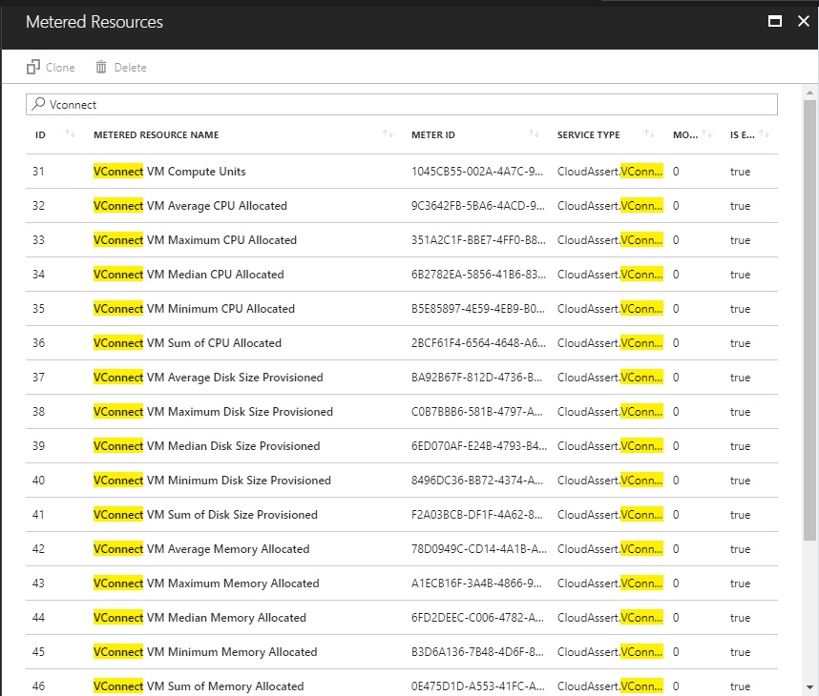Sort by Service Type column arrows

pos(649,134)
